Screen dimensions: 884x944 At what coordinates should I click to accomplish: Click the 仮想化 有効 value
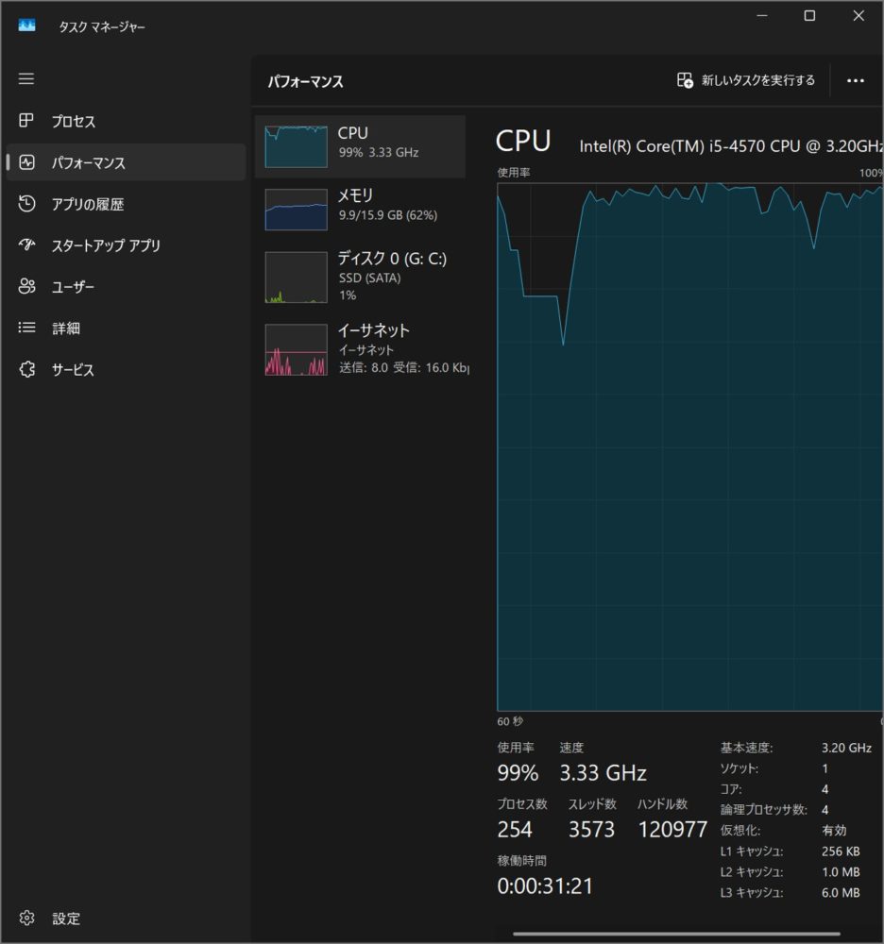click(834, 830)
